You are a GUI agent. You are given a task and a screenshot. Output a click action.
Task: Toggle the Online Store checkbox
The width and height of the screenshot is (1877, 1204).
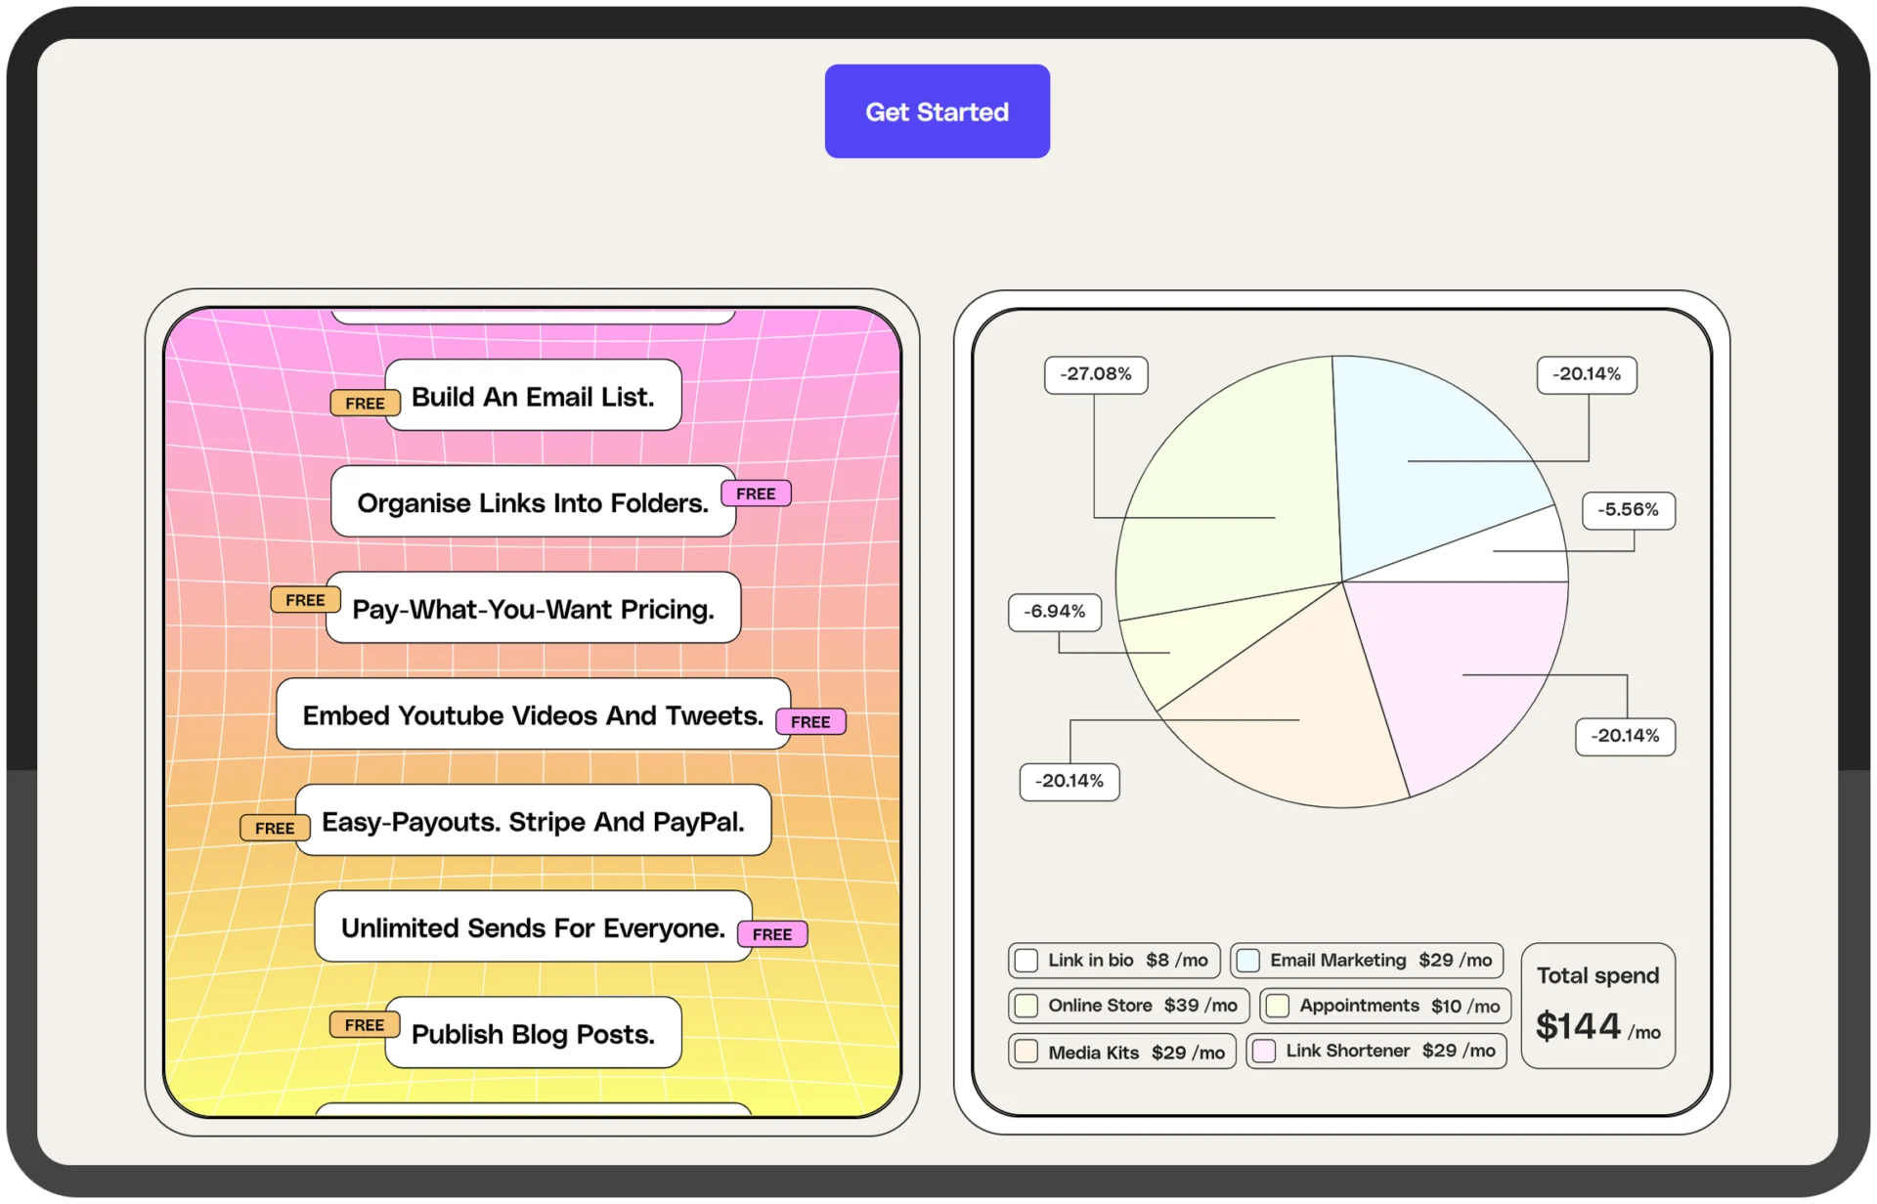click(x=1026, y=1006)
